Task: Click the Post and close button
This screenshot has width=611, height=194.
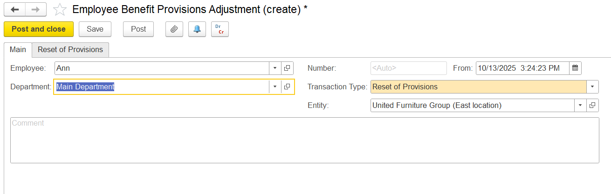Action: click(39, 29)
